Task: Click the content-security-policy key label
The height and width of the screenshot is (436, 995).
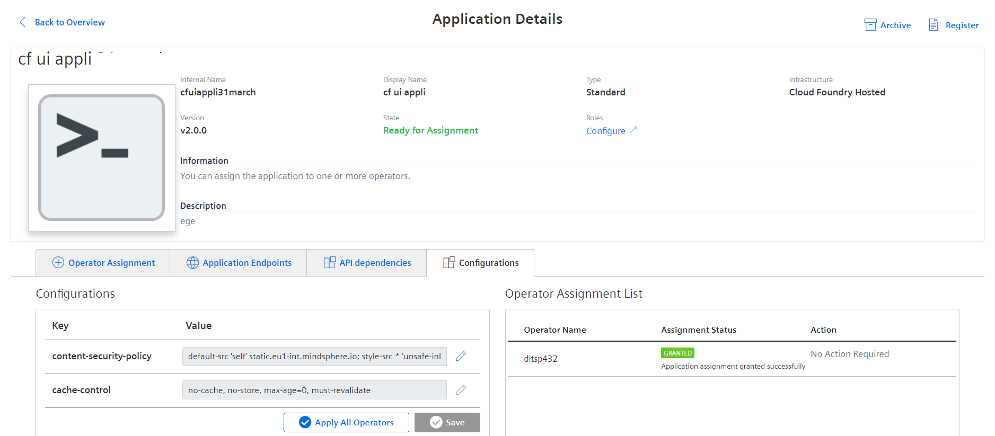Action: point(102,356)
